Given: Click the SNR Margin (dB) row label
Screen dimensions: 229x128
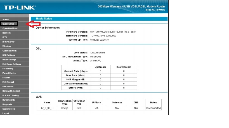Looking at the screenshot, I should pos(76,80).
